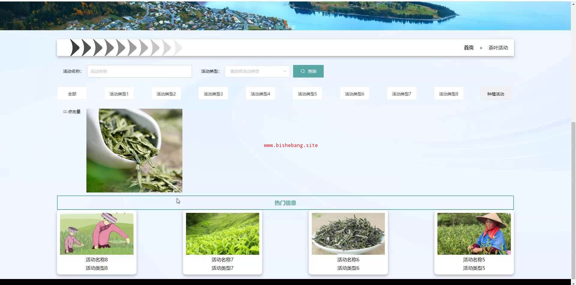This screenshot has height=285, width=576.
Task: Select the 种植活动 category tab
Action: 496,94
